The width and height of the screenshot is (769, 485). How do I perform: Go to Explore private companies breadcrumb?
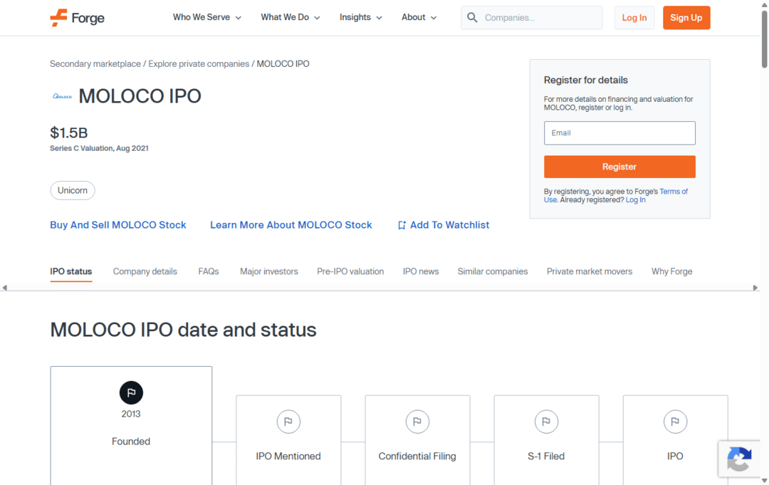[199, 64]
